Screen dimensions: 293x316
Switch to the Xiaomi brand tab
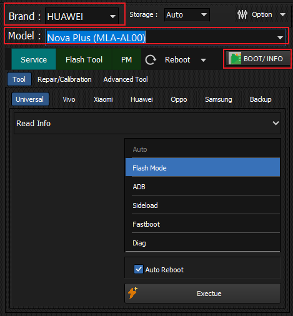coord(103,99)
